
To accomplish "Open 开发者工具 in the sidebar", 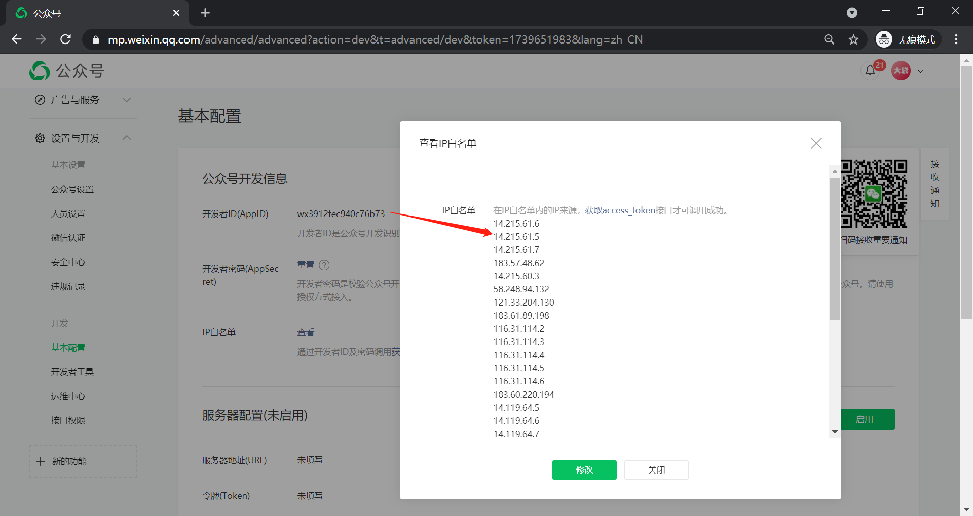I will pyautogui.click(x=72, y=372).
